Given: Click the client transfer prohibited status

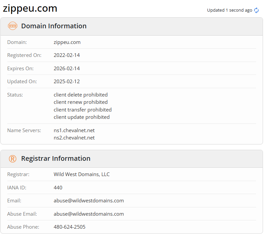Looking at the screenshot, I should point(82,110).
